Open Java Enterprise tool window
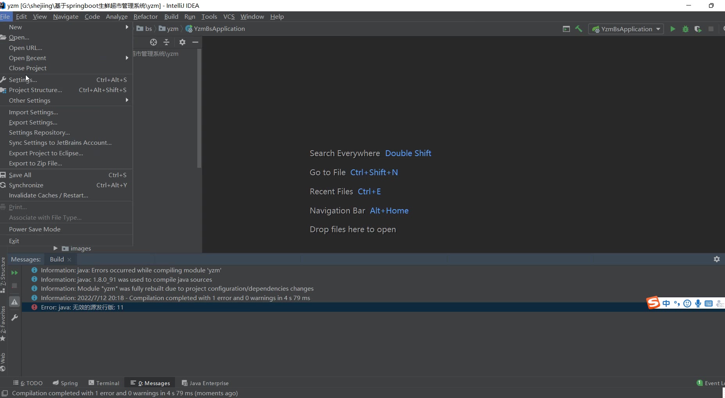The height and width of the screenshot is (398, 725). coord(205,383)
